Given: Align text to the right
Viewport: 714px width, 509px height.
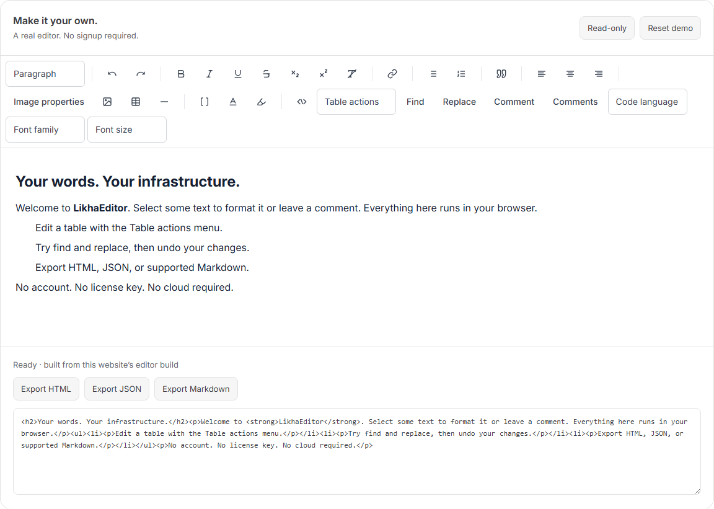Looking at the screenshot, I should point(599,74).
